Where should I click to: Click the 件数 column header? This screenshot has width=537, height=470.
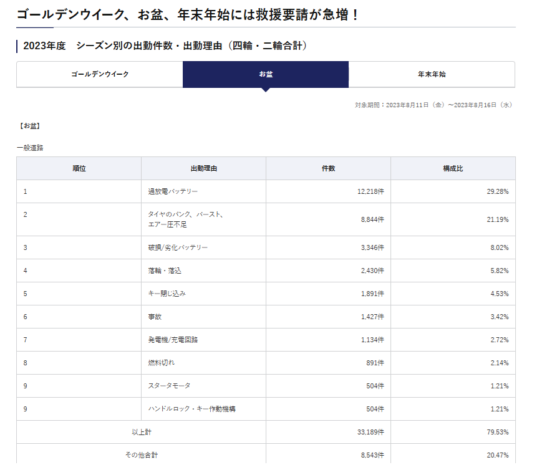pyautogui.click(x=328, y=168)
